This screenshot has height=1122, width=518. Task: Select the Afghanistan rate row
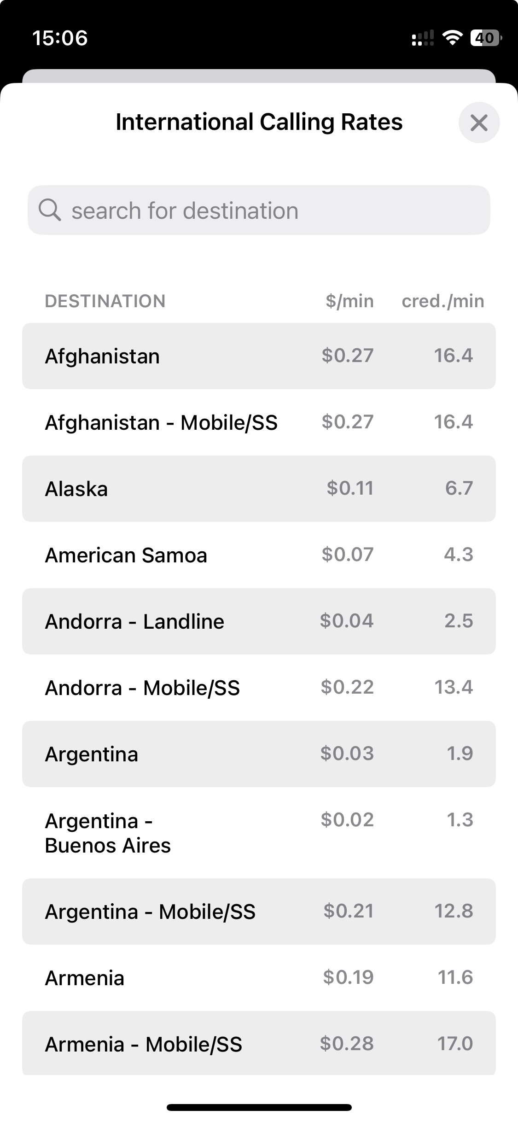(259, 356)
